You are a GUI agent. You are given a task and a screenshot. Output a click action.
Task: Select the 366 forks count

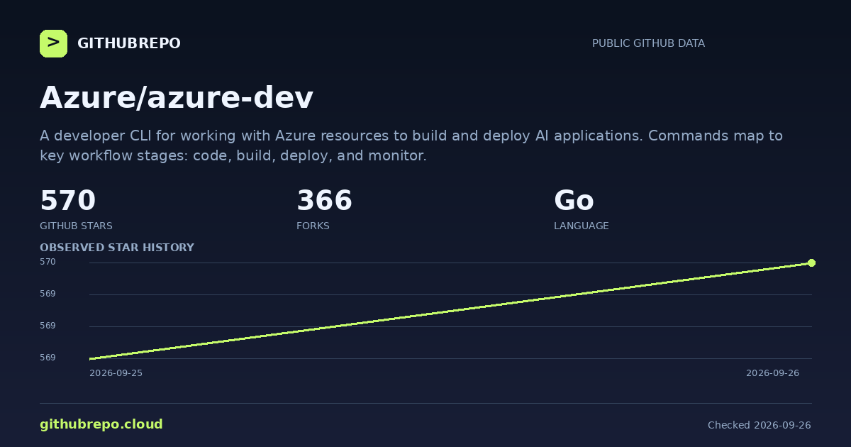(x=324, y=201)
